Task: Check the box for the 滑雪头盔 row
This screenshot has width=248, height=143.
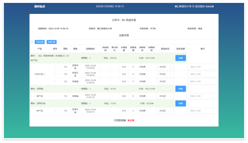Action: point(55,74)
